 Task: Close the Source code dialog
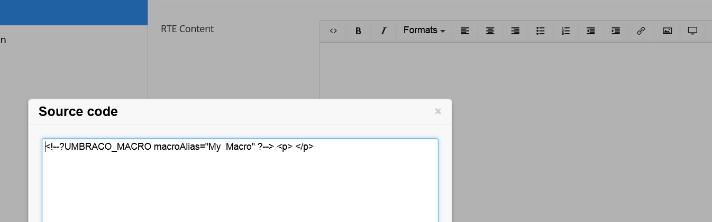pos(438,111)
